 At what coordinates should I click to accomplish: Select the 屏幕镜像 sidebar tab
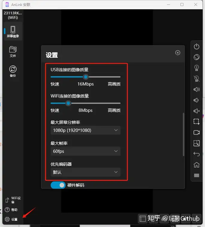click(13, 32)
